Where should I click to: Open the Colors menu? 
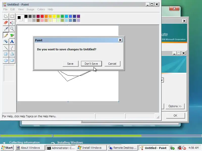pyautogui.click(x=41, y=9)
